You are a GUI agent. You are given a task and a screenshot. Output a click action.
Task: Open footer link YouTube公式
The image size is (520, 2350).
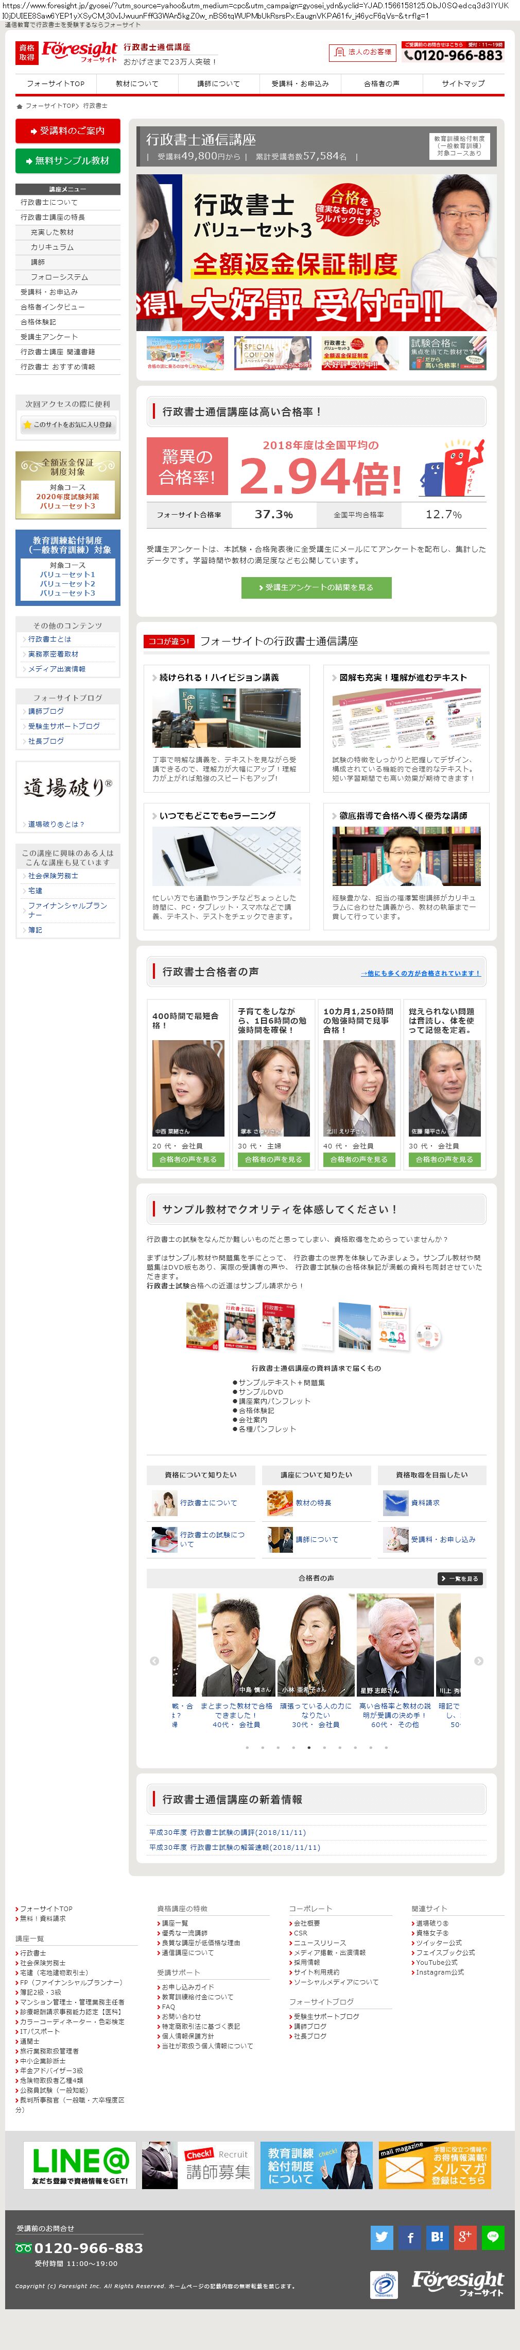(x=437, y=1962)
